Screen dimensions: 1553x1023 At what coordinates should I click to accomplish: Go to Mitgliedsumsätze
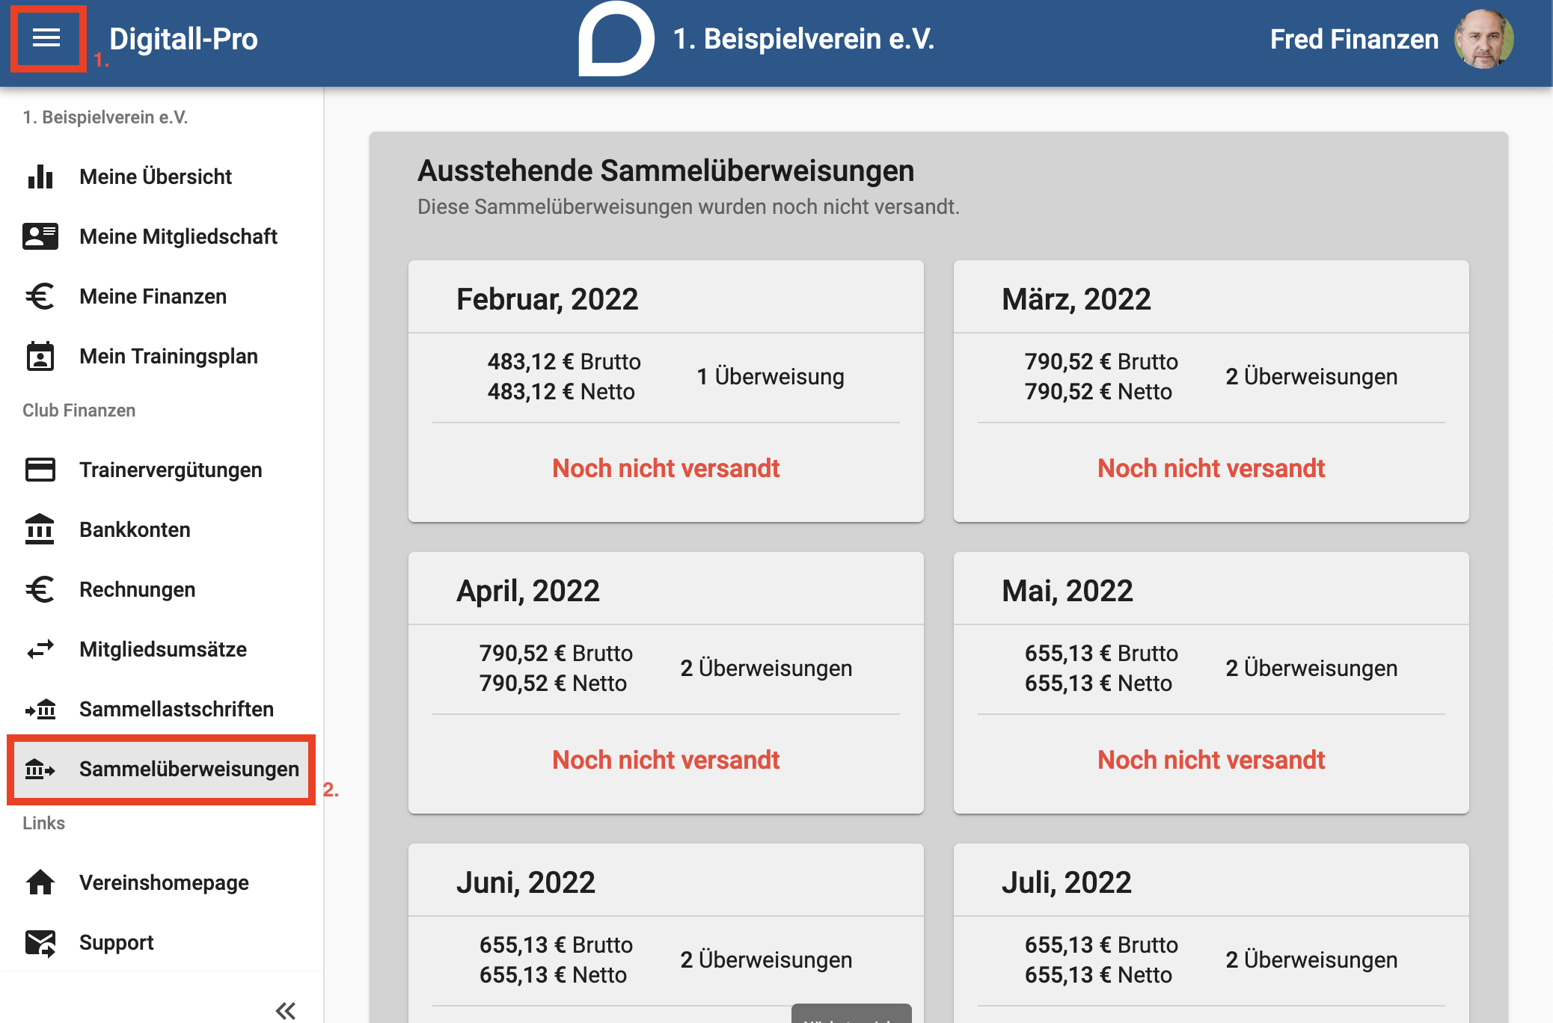(x=162, y=649)
